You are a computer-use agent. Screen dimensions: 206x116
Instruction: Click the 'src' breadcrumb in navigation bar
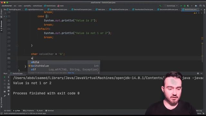pyautogui.click(x=15, y=6)
